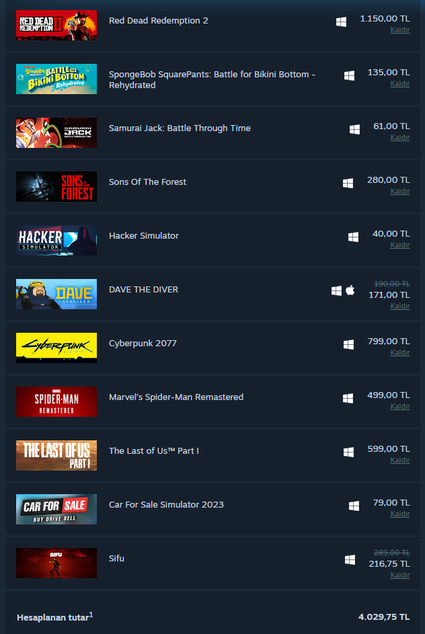Open the Sons Of The Forest capsule image

coord(56,186)
